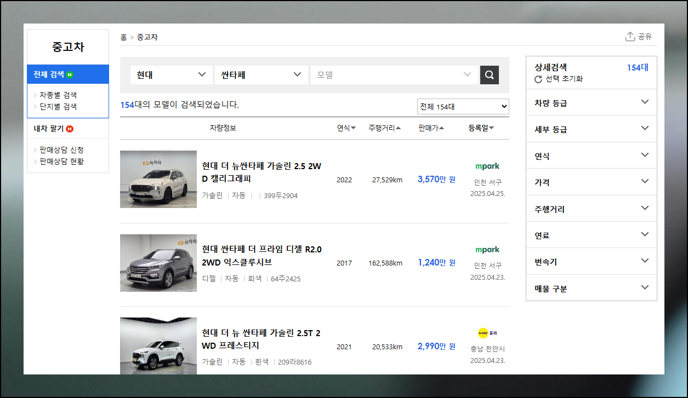Viewport: 688px width, 398px height.
Task: Click the 홈 breadcrumb link
Action: 123,37
